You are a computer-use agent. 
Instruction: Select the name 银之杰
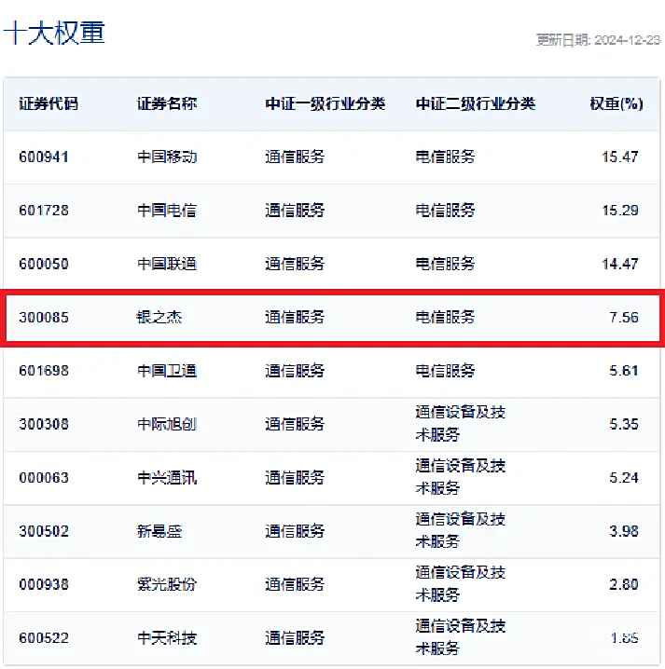(159, 318)
